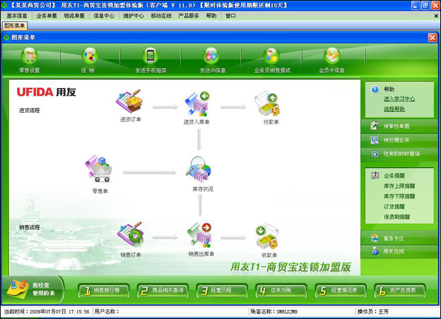Open 发送手机短信 phone SMS icon
This screenshot has width=441, height=319.
(x=150, y=56)
